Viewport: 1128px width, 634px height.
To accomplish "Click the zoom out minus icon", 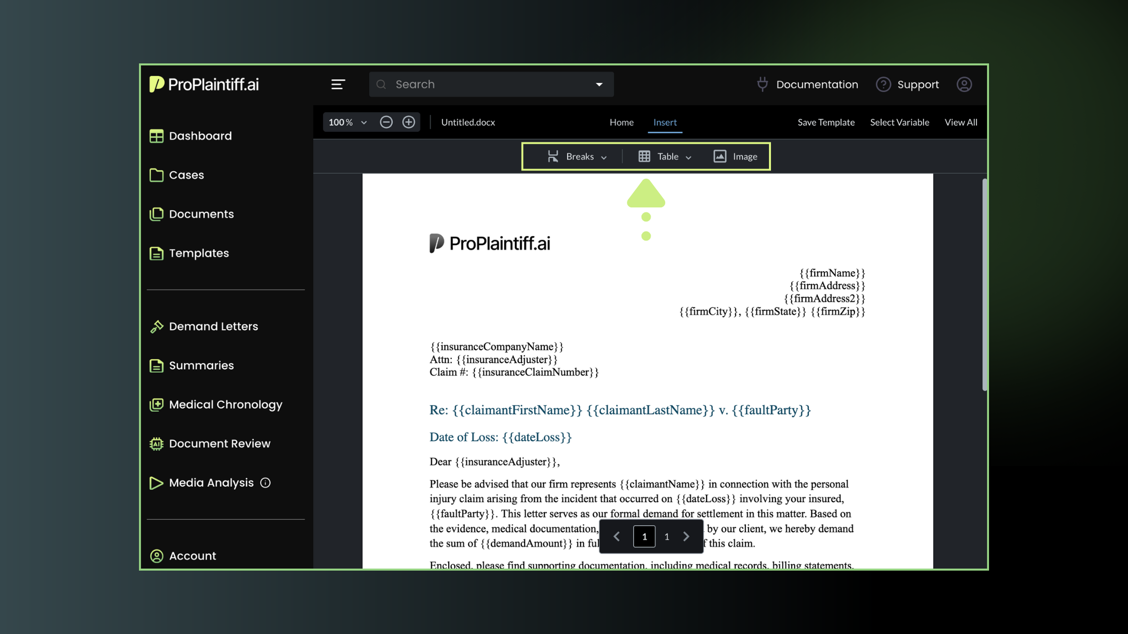I will (386, 122).
